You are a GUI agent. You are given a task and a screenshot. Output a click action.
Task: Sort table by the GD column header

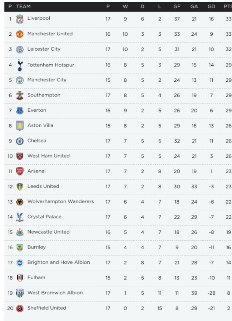[211, 6]
